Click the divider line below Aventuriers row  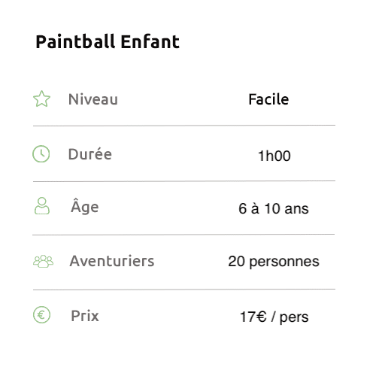tap(184, 290)
